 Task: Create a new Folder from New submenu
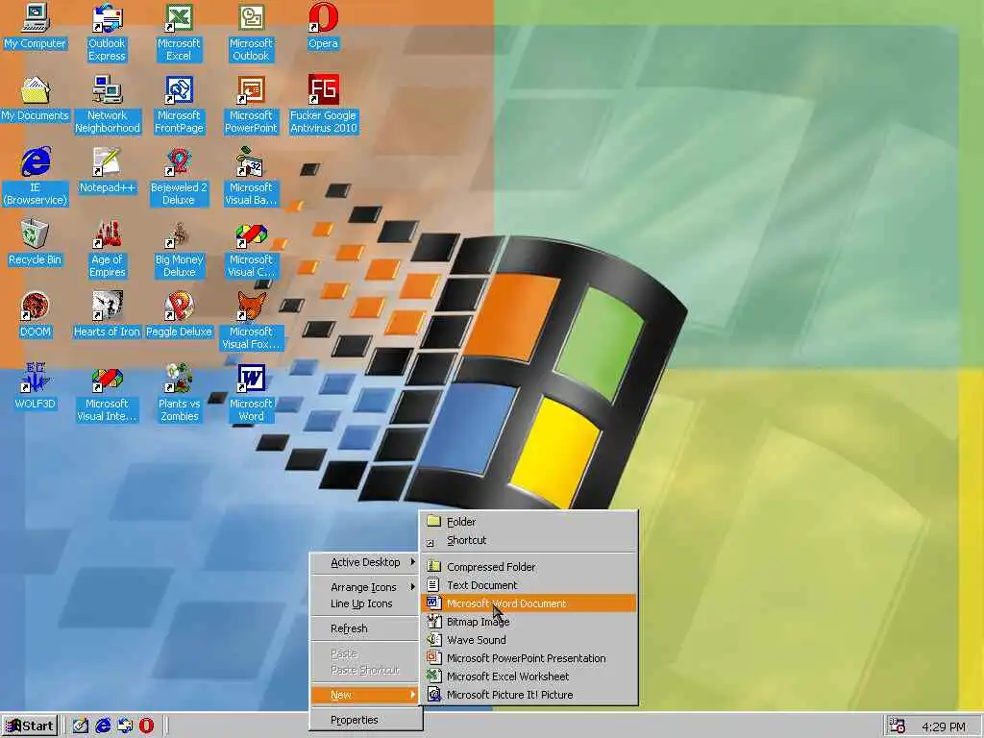click(x=529, y=522)
